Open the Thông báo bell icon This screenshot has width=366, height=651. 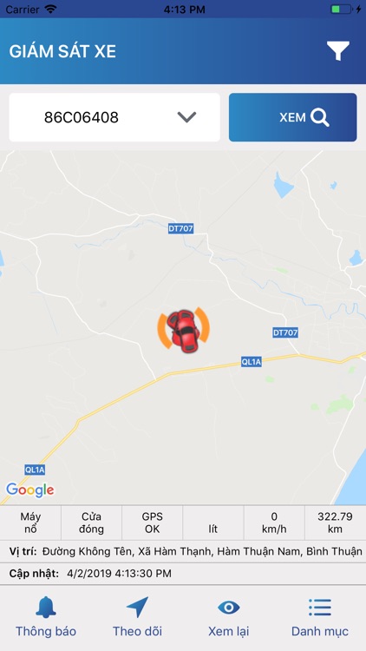[46, 607]
